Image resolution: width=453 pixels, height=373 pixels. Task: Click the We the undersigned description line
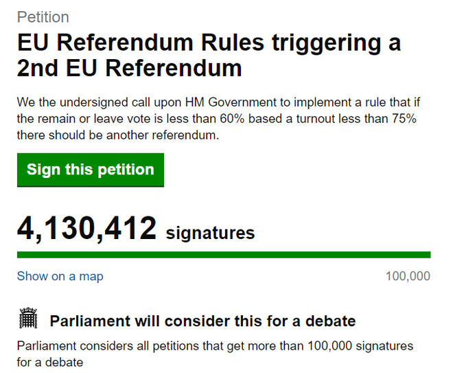(218, 102)
